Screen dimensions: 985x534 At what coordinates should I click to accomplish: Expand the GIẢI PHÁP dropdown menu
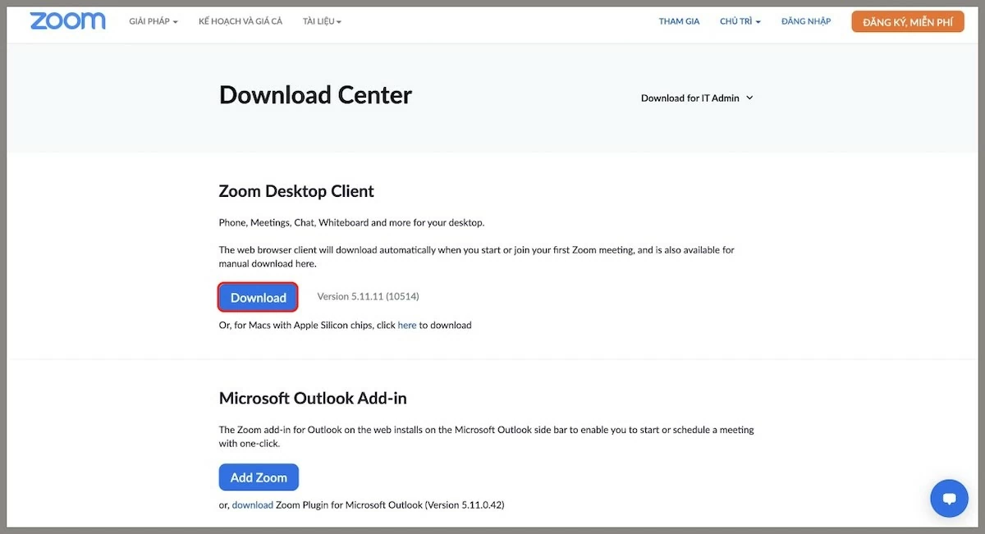(x=153, y=21)
